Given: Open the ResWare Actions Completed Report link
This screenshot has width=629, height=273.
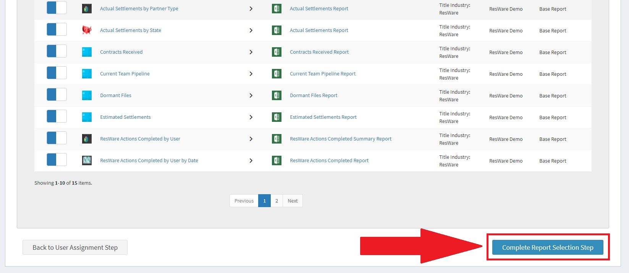Looking at the screenshot, I should click(329, 160).
